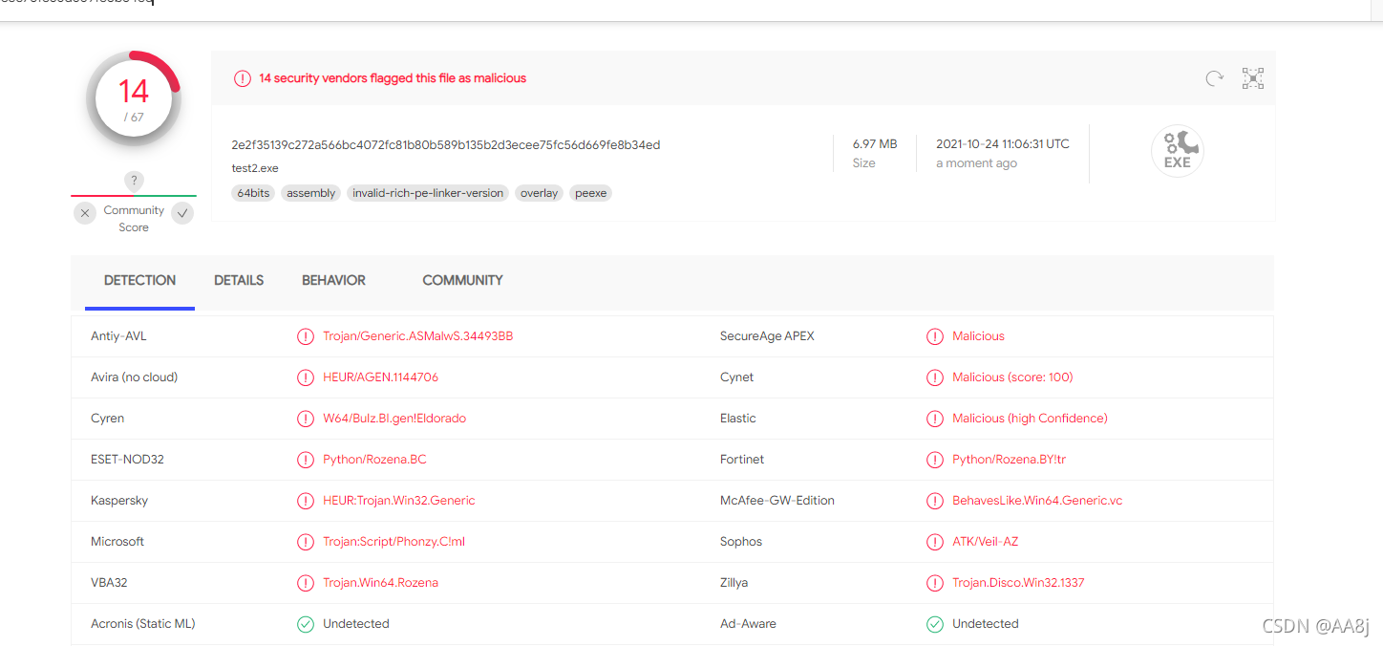The height and width of the screenshot is (646, 1383).
Task: Click the Acronis (Static ML) vendor name
Action: (x=143, y=624)
